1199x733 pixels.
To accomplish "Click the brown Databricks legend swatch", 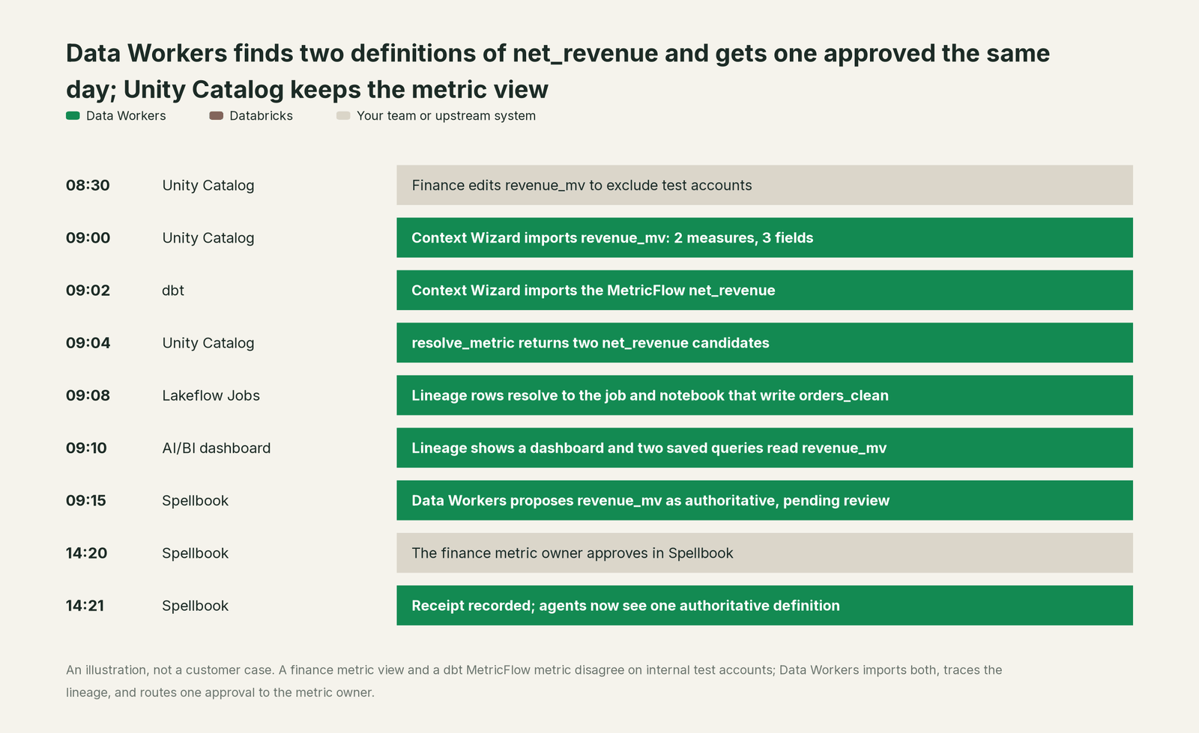I will point(216,116).
